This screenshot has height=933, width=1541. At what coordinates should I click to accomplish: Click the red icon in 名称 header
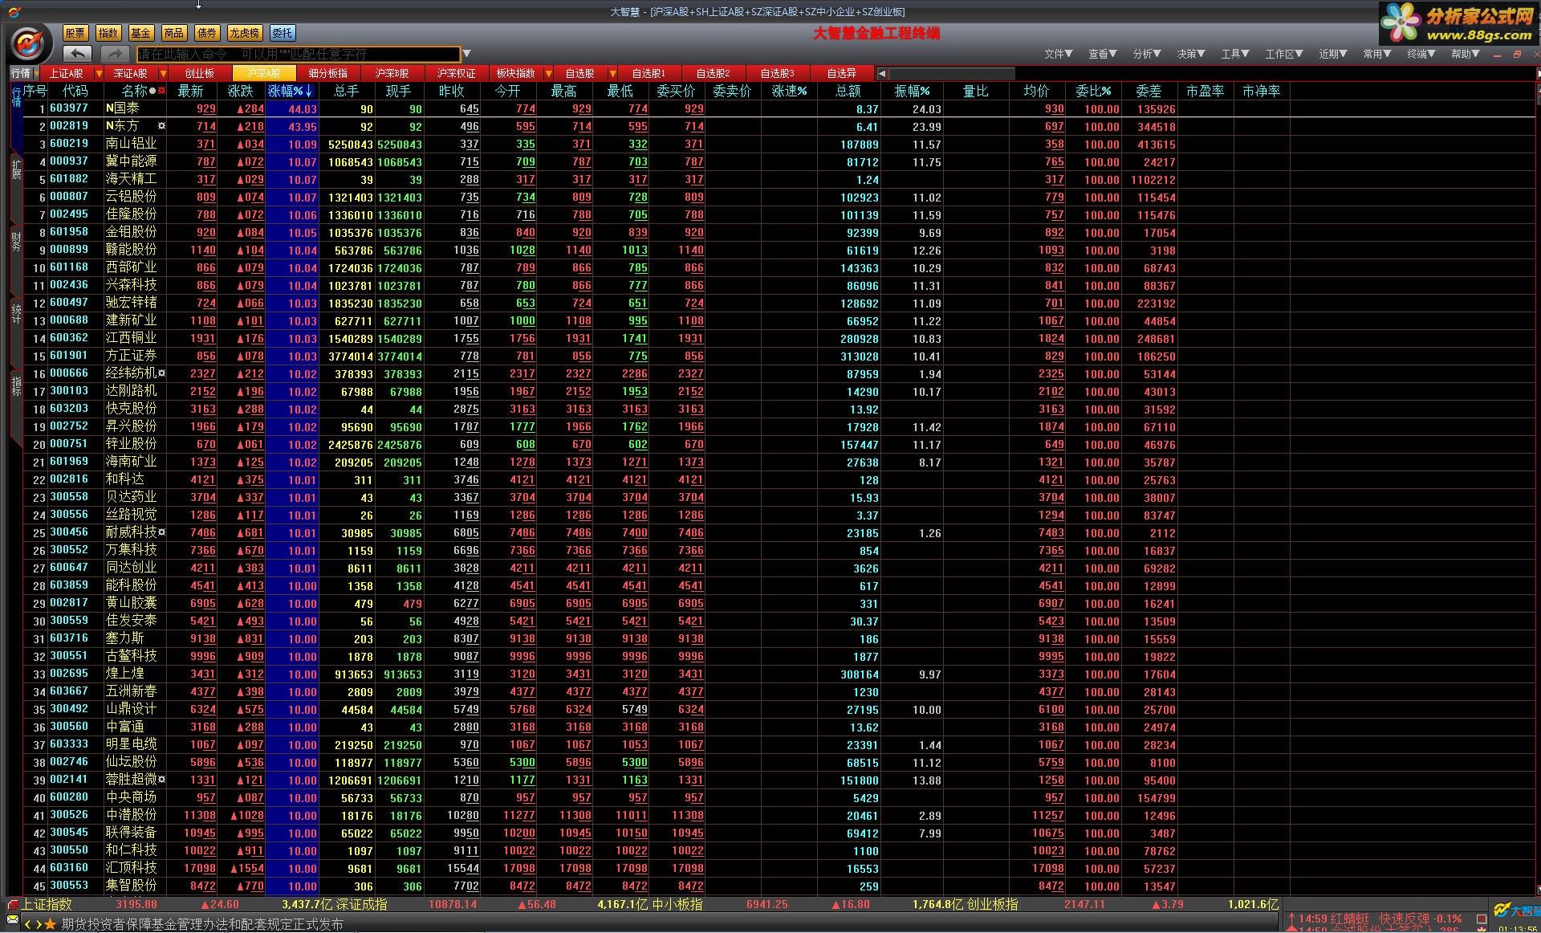pyautogui.click(x=161, y=91)
